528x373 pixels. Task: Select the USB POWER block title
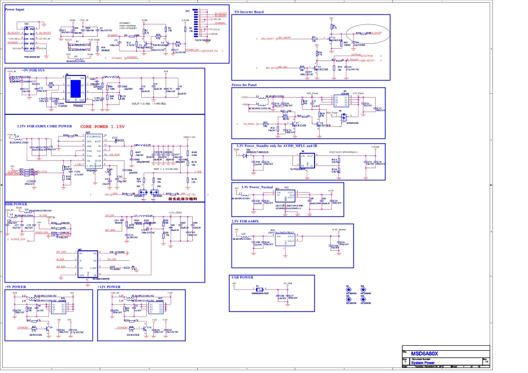click(x=243, y=277)
